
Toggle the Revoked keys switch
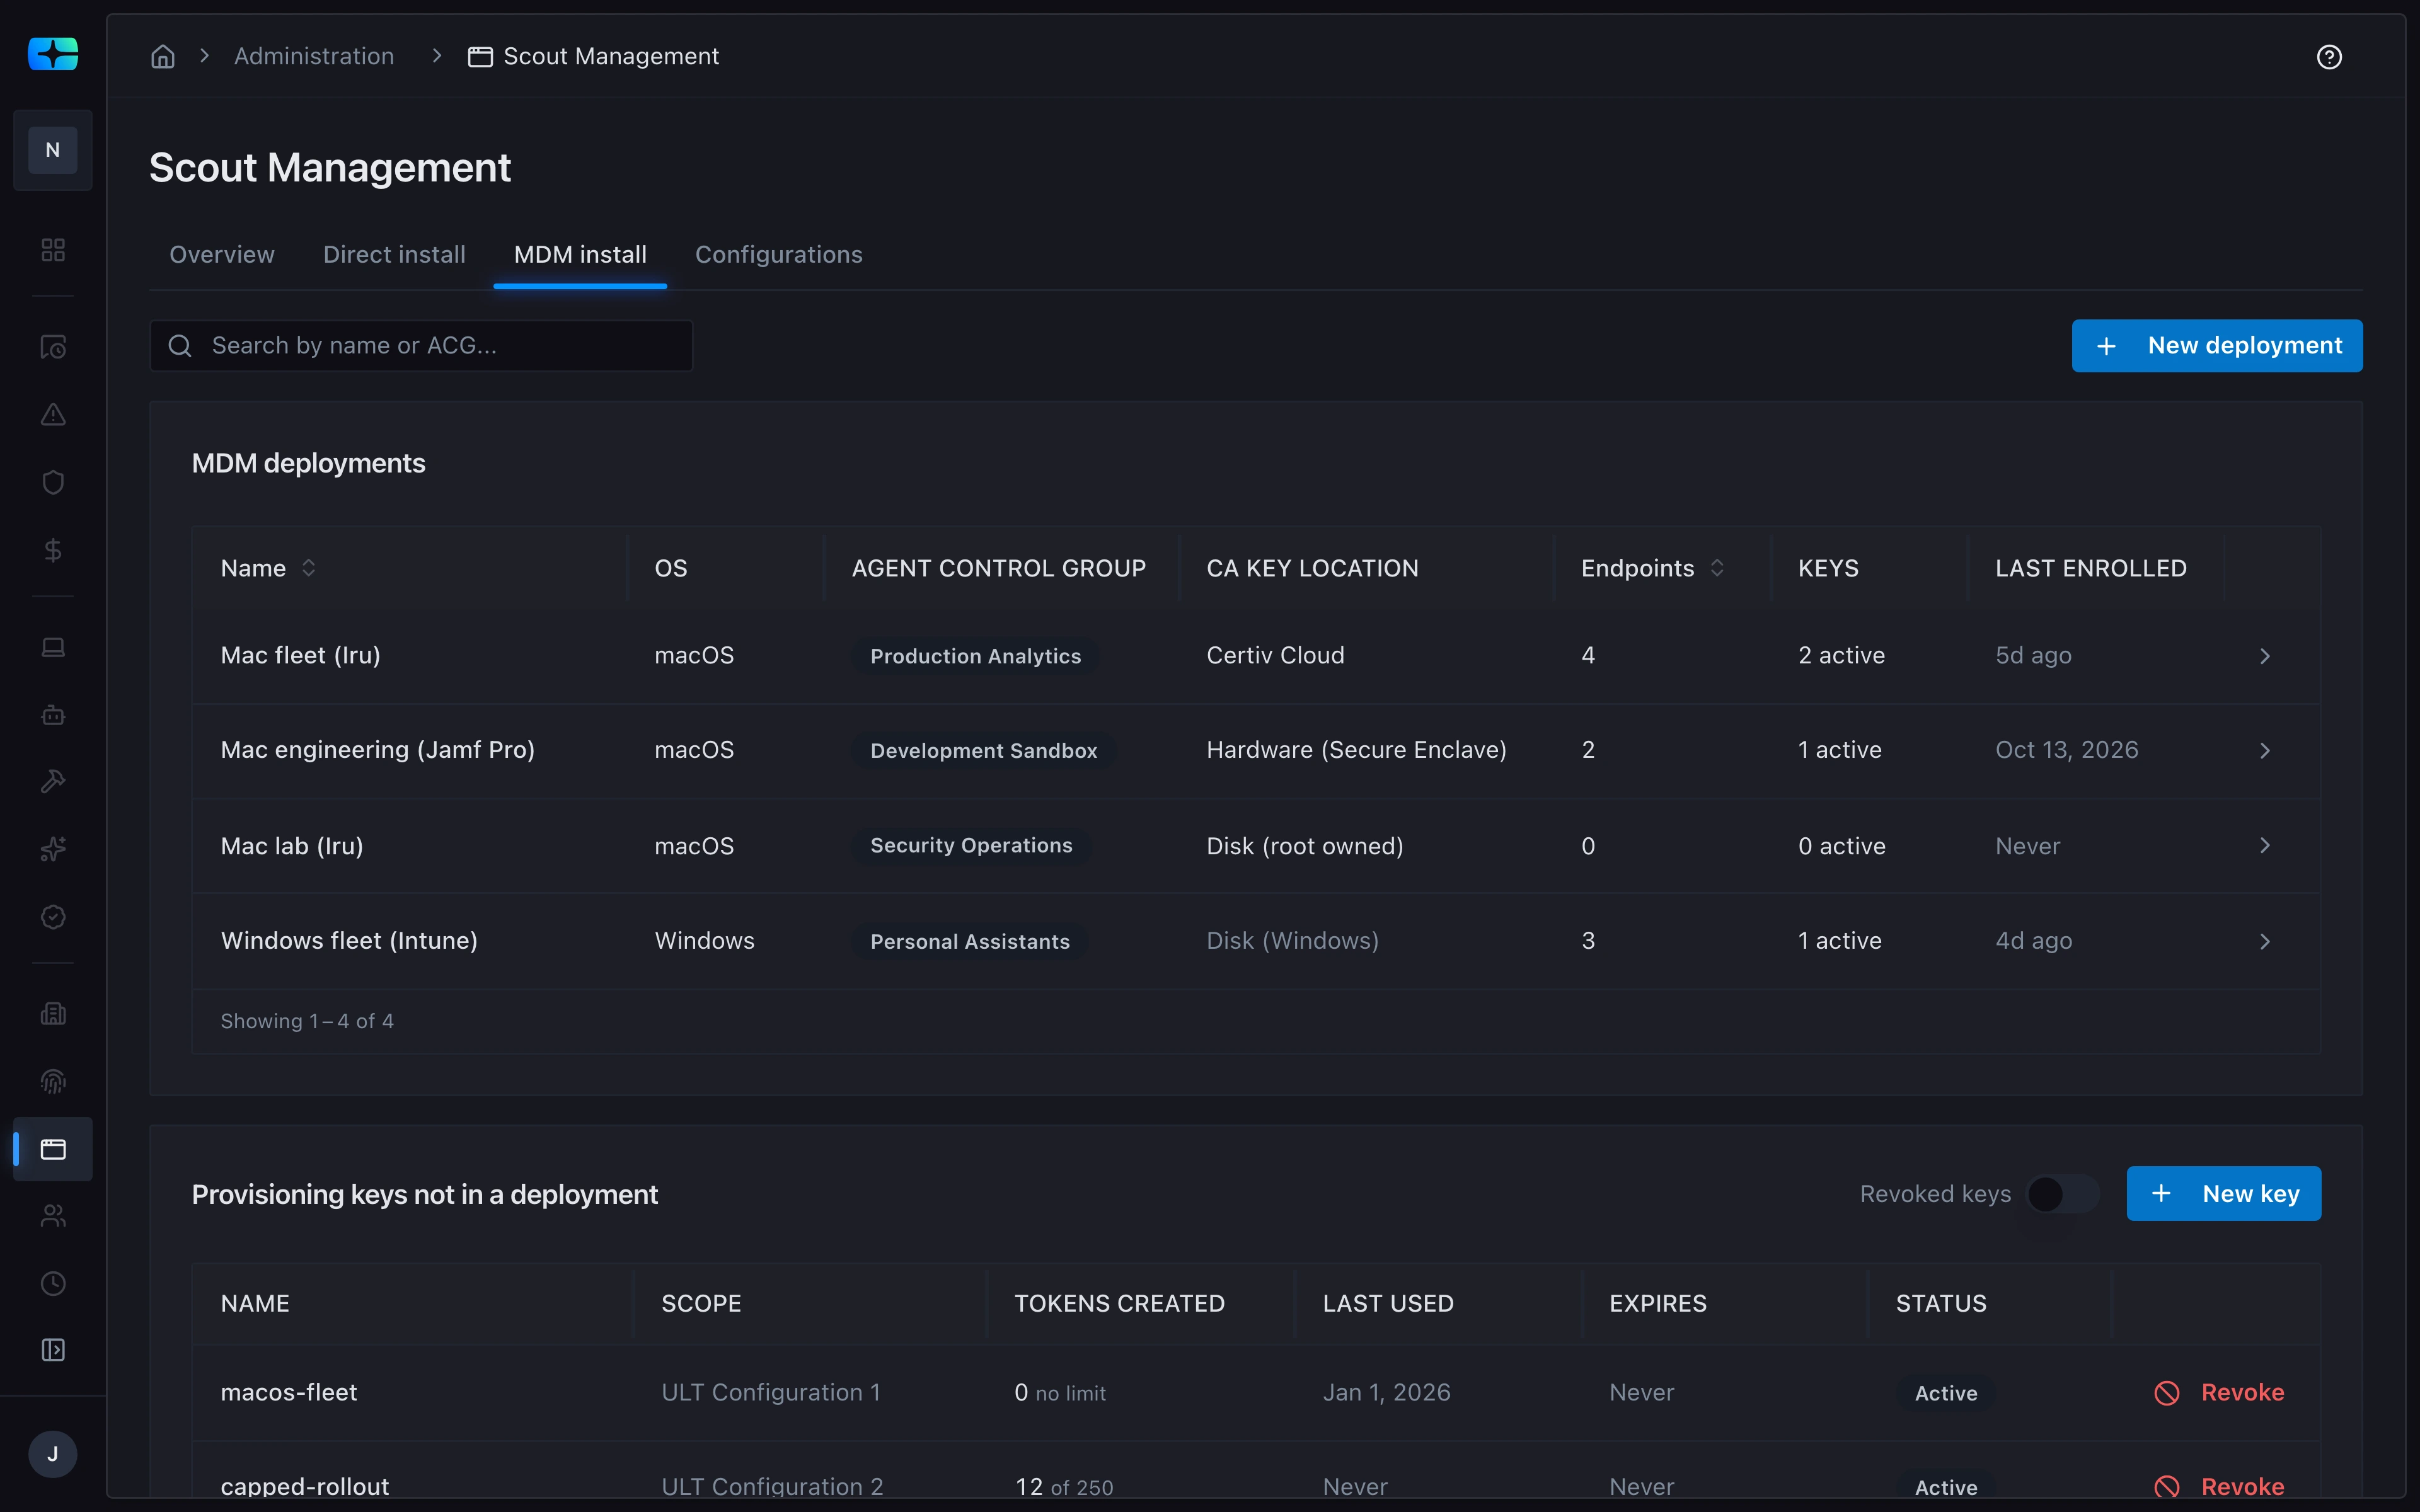click(2063, 1194)
